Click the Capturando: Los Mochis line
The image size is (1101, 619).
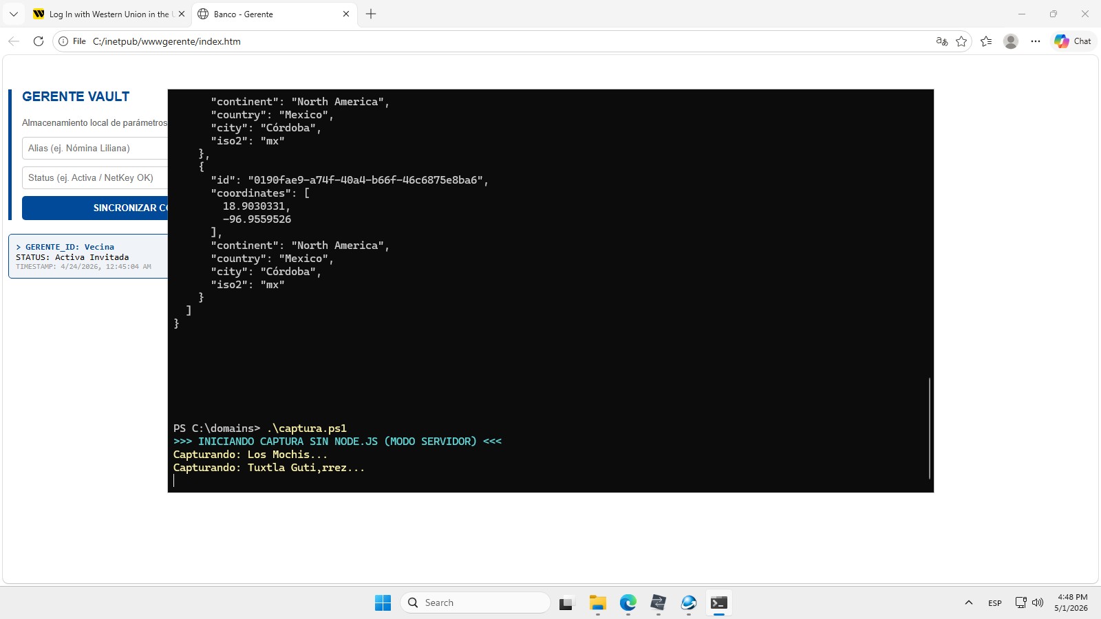tap(250, 455)
